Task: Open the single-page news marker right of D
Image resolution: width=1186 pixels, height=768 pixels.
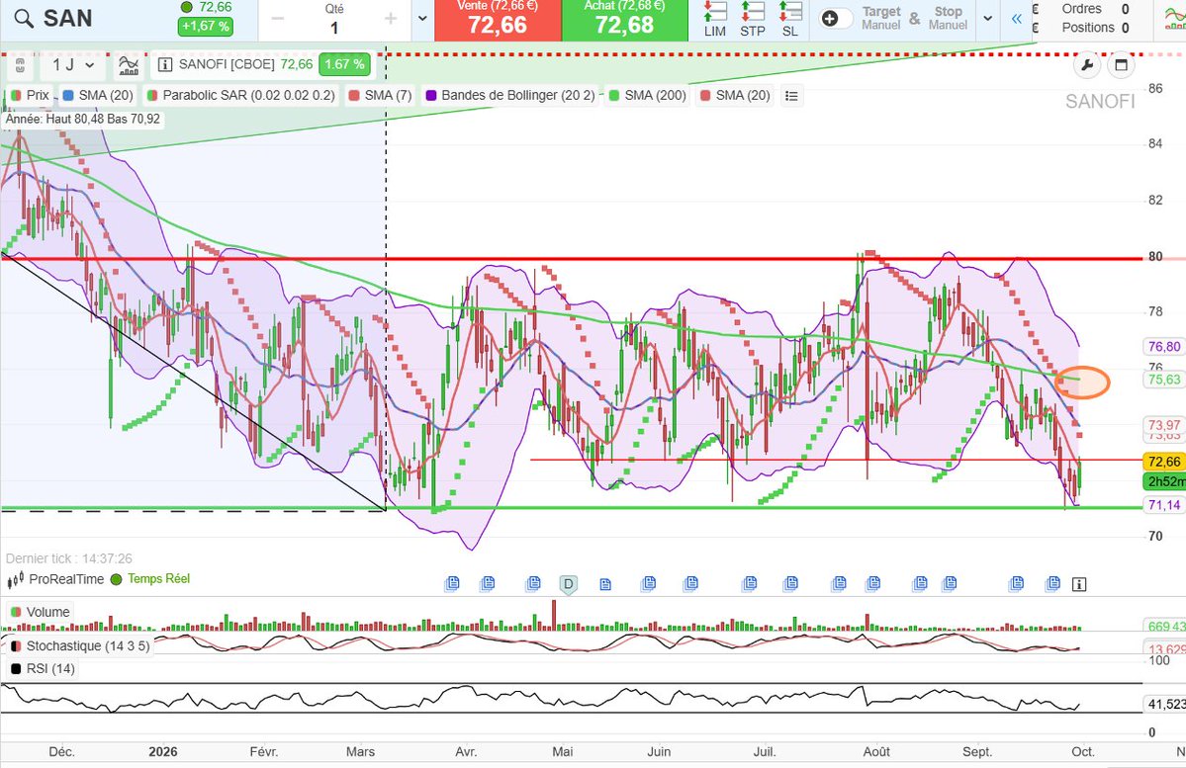Action: click(x=605, y=584)
